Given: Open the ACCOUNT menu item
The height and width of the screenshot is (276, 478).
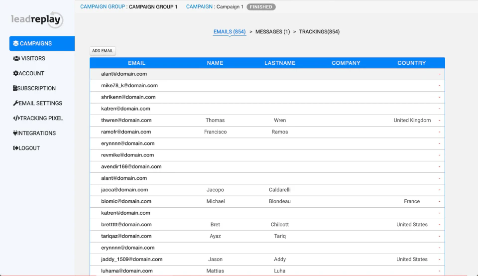Looking at the screenshot, I should [31, 73].
